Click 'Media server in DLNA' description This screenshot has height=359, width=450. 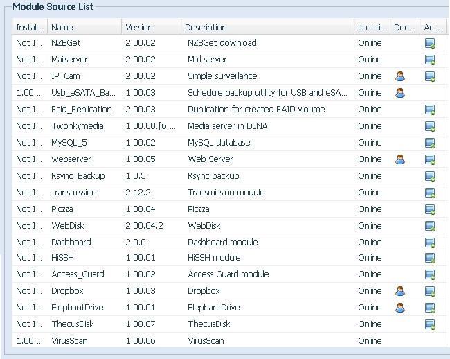click(228, 126)
